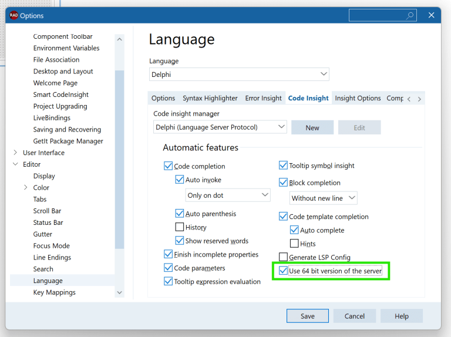Cancel the Options dialog
This screenshot has width=451, height=337.
click(x=355, y=316)
